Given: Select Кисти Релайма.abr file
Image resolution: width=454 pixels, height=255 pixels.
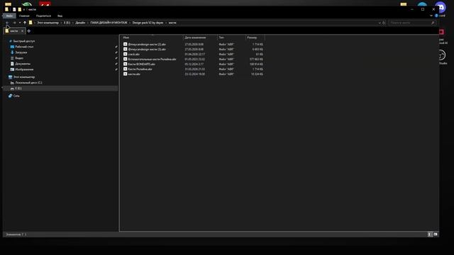Looking at the screenshot, I should (x=140, y=69).
